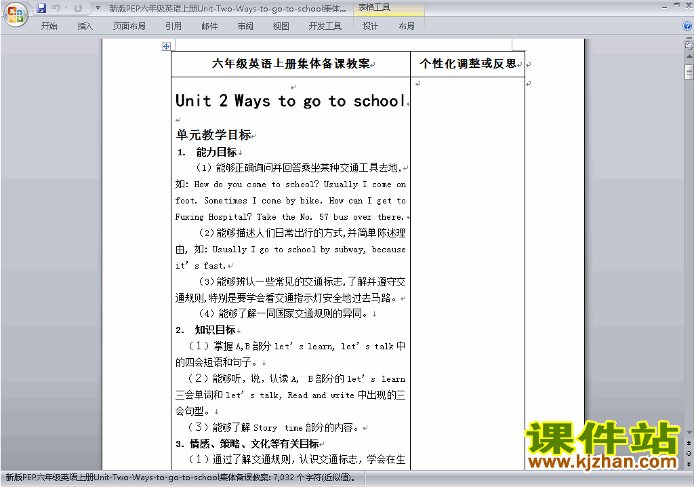Open the 审阅 ribbon tab
This screenshot has height=487, width=694.
click(245, 26)
